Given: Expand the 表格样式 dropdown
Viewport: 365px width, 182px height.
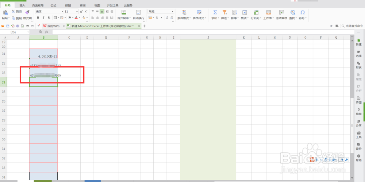Looking at the screenshot, I should pos(206,18).
